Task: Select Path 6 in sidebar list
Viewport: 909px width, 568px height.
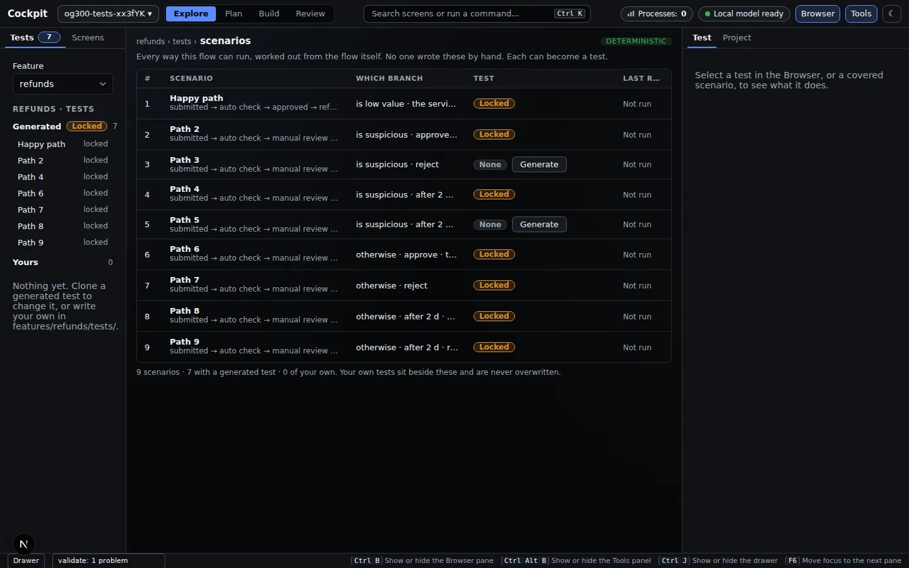Action: [62, 193]
